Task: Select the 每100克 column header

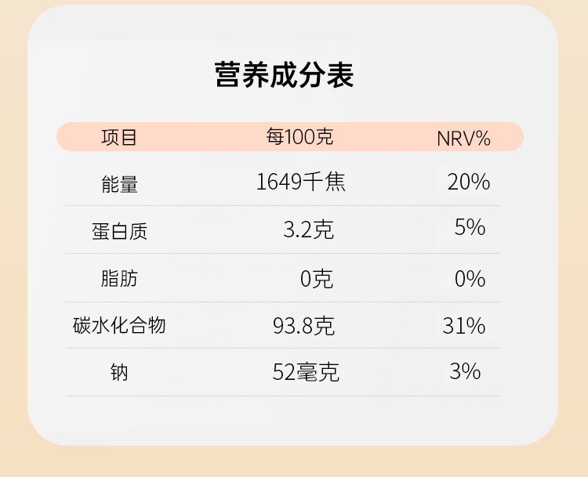Action: 299,136
